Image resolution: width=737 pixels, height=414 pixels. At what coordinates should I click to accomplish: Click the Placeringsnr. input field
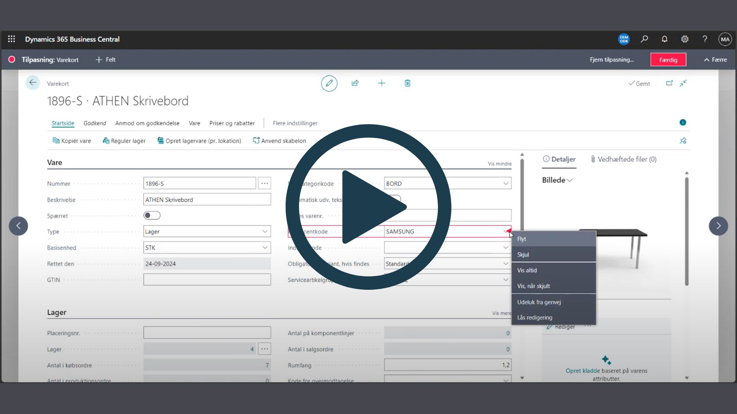(207, 333)
